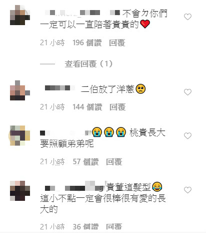Like the comment with 196 likes
This screenshot has width=206, height=233.
click(187, 17)
